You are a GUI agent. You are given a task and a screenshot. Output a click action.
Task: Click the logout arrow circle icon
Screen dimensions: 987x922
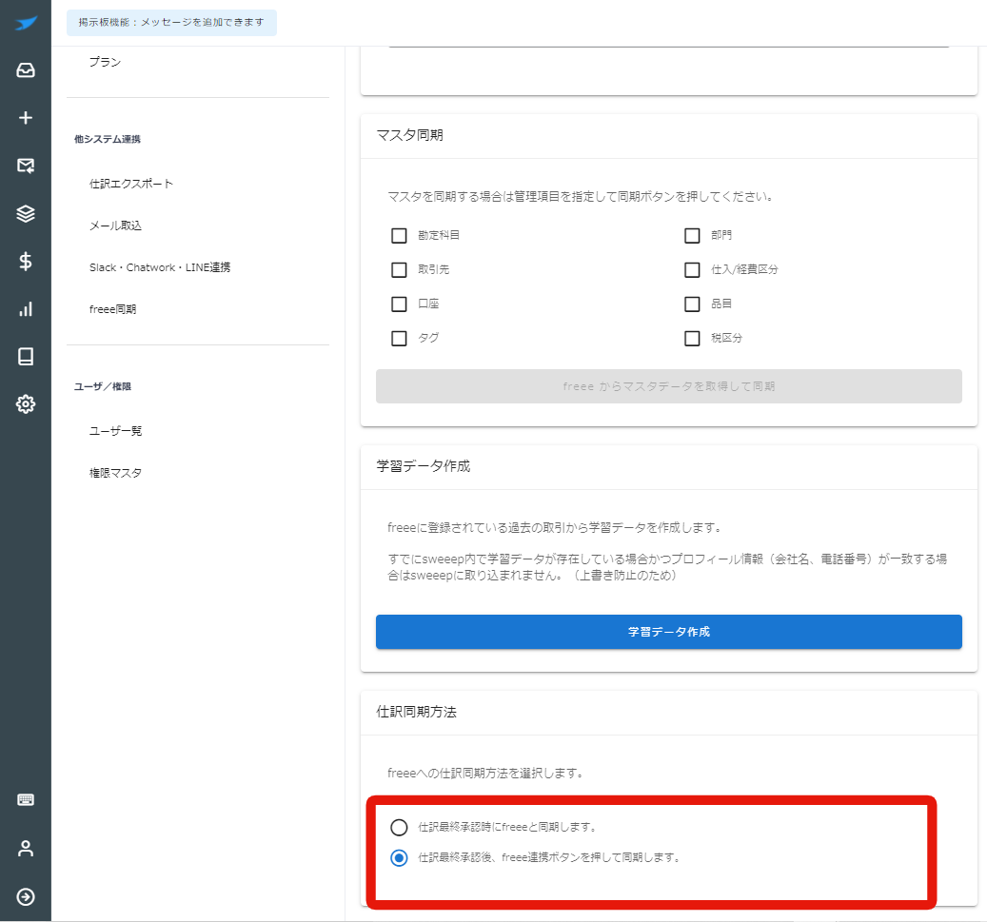click(x=26, y=896)
